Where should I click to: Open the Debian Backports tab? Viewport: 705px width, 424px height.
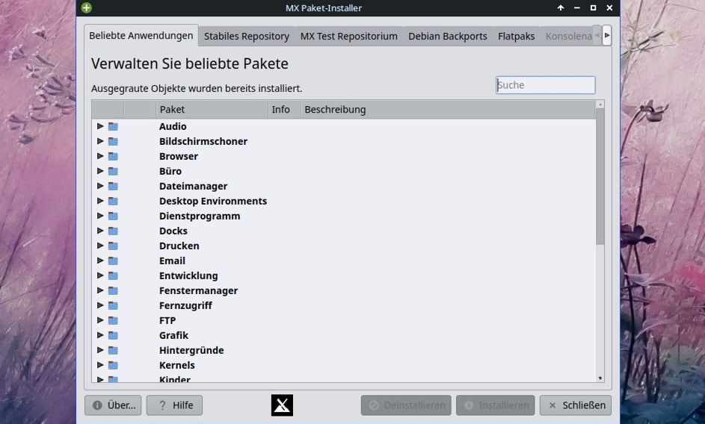(447, 36)
